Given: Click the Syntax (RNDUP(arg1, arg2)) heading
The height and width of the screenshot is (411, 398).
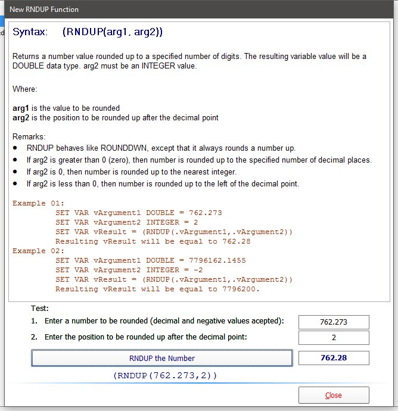Looking at the screenshot, I should [88, 32].
